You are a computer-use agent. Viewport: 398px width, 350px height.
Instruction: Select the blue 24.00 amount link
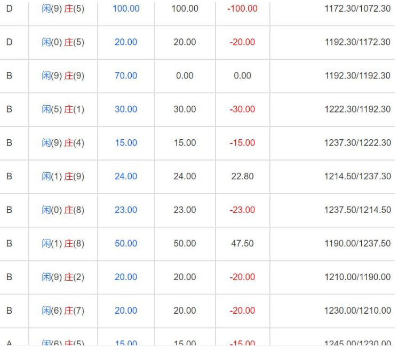126,177
